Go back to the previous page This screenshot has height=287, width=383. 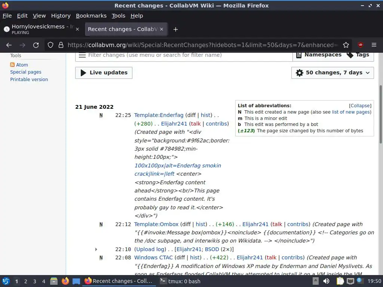point(9,45)
